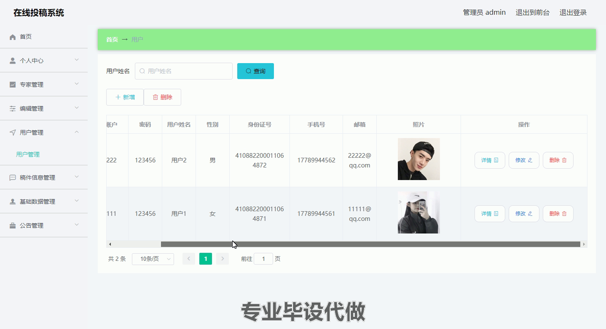
Task: Click 修改 for 用户2
Action: click(x=524, y=160)
